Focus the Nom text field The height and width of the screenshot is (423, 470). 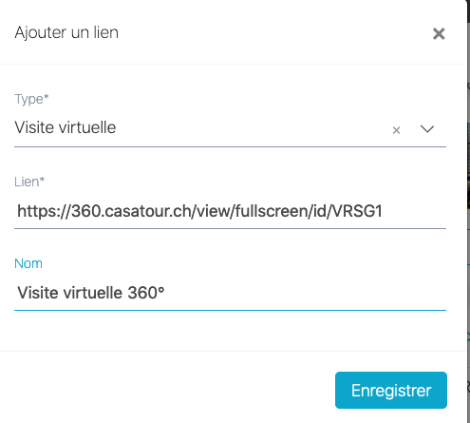pos(230,293)
